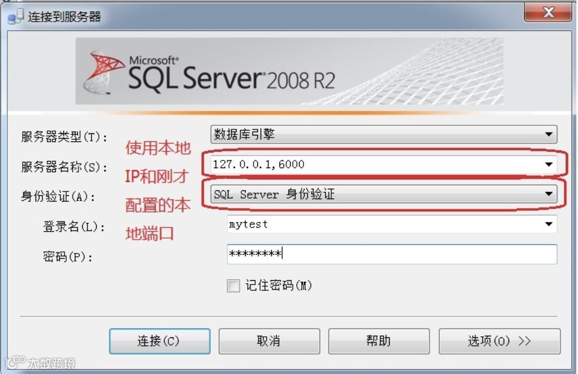Click the Cancel (取消) button
Image resolution: width=578 pixels, height=374 pixels.
[x=269, y=341]
